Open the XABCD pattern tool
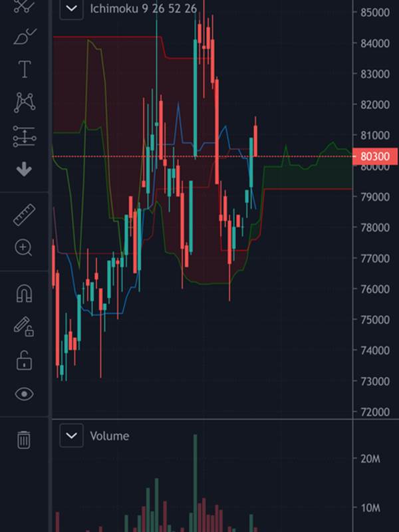 [25, 102]
